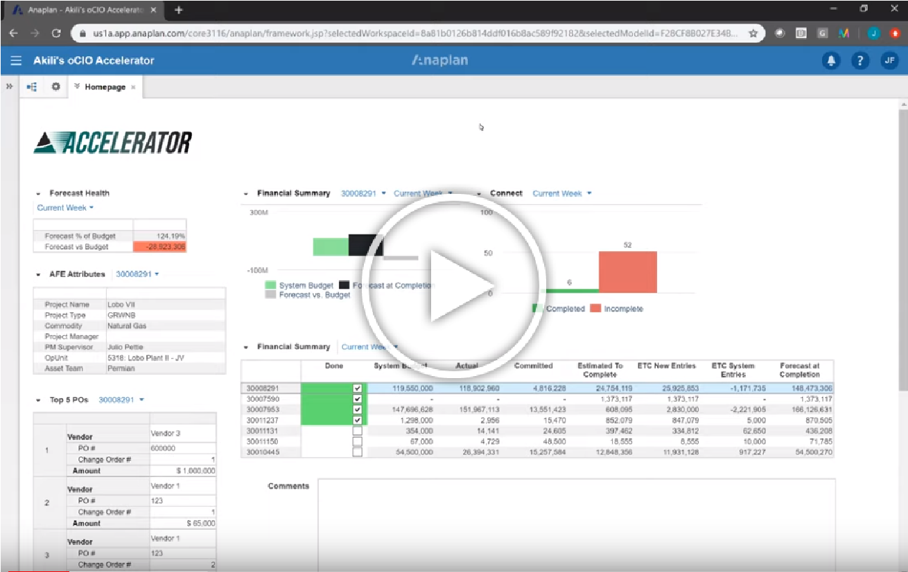Uncheck Done for row 30007590
The image size is (908, 572).
click(358, 399)
